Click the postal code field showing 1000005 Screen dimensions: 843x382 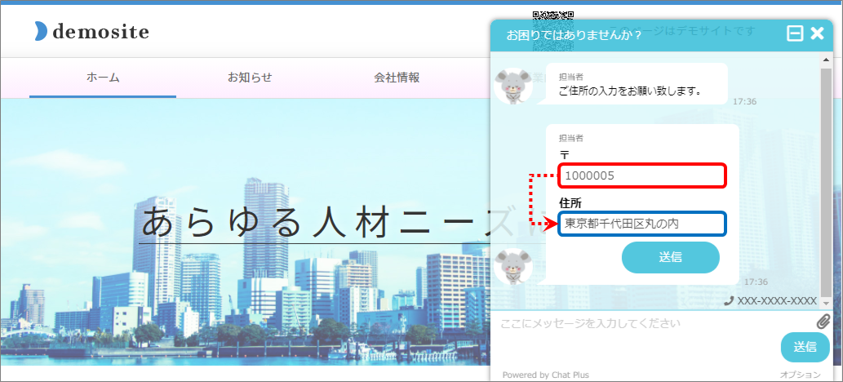[642, 175]
